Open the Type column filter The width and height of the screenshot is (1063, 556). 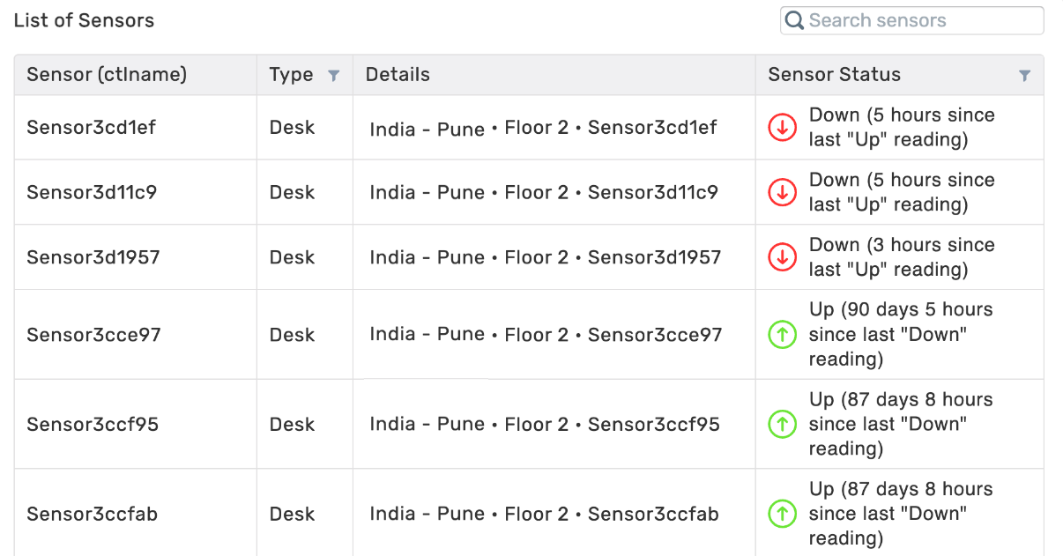coord(334,76)
